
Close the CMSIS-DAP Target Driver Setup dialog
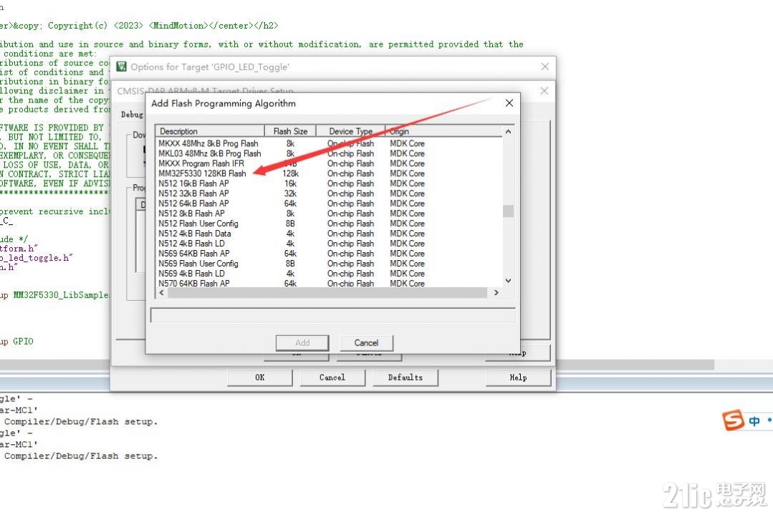coord(544,91)
